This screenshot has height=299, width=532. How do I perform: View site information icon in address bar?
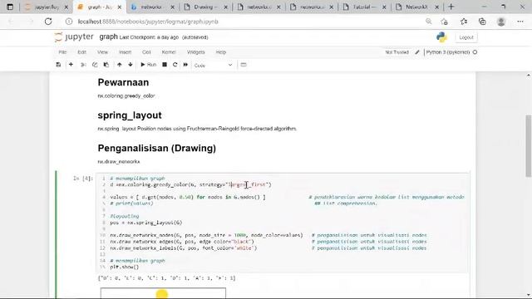(69, 22)
